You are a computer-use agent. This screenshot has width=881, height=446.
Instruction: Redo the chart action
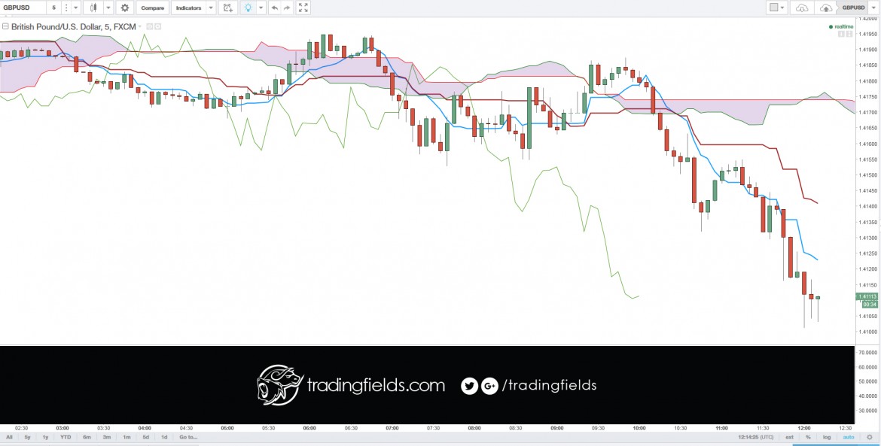(287, 8)
